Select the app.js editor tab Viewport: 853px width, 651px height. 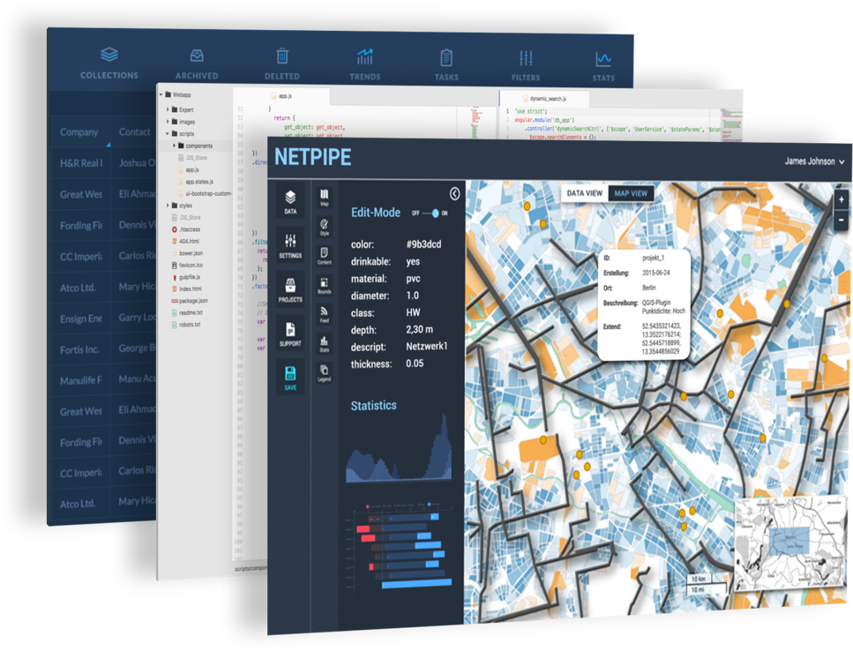pos(281,96)
